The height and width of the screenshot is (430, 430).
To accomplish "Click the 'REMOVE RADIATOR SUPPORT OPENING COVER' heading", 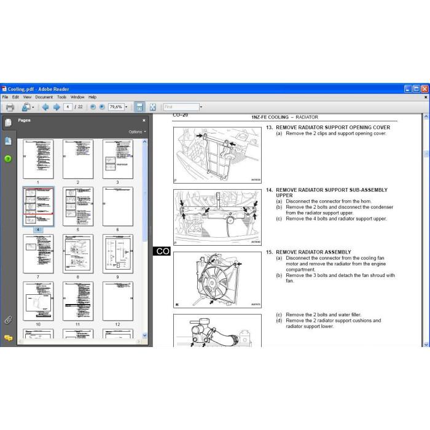I will coord(333,127).
